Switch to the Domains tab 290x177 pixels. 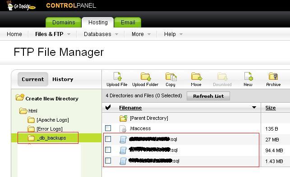pos(64,23)
